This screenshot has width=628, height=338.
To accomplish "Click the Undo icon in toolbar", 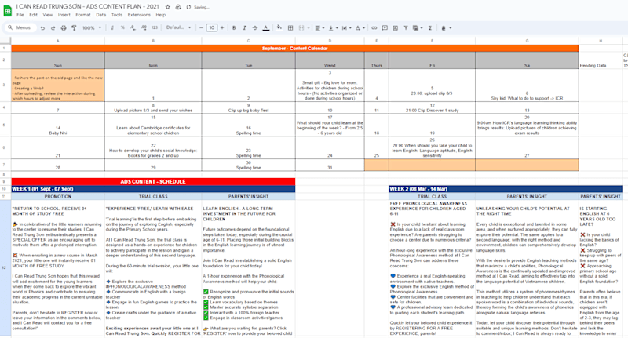I will [42, 28].
